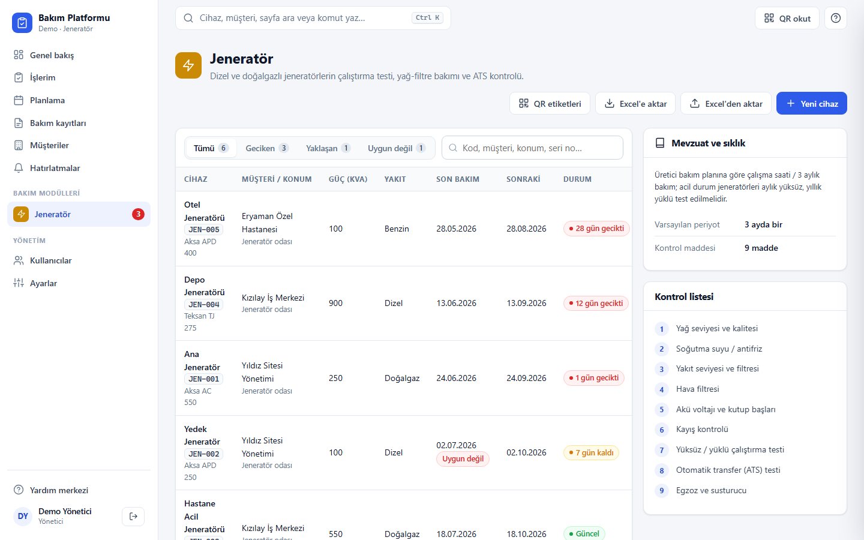864x540 pixels.
Task: Click the "12 gün gecikti" status badge
Action: click(x=596, y=304)
